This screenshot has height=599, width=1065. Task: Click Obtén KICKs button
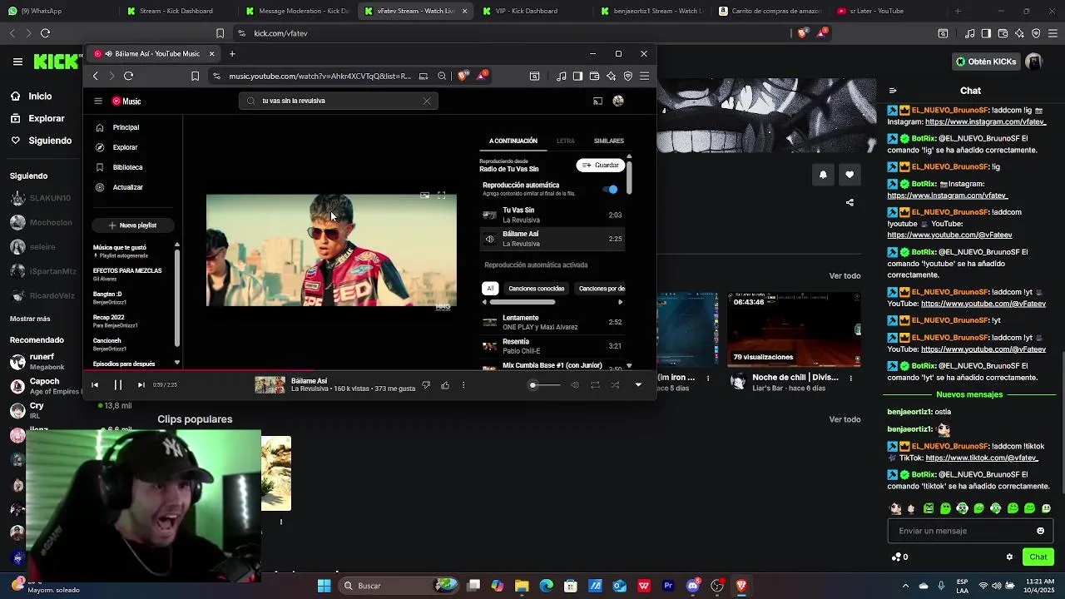pyautogui.click(x=986, y=62)
